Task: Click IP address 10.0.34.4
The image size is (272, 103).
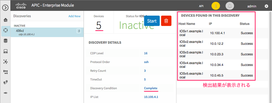Action: (217, 65)
